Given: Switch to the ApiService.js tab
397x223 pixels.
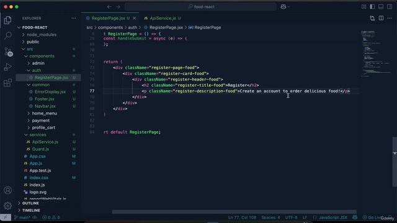Looking at the screenshot, I should click(163, 18).
